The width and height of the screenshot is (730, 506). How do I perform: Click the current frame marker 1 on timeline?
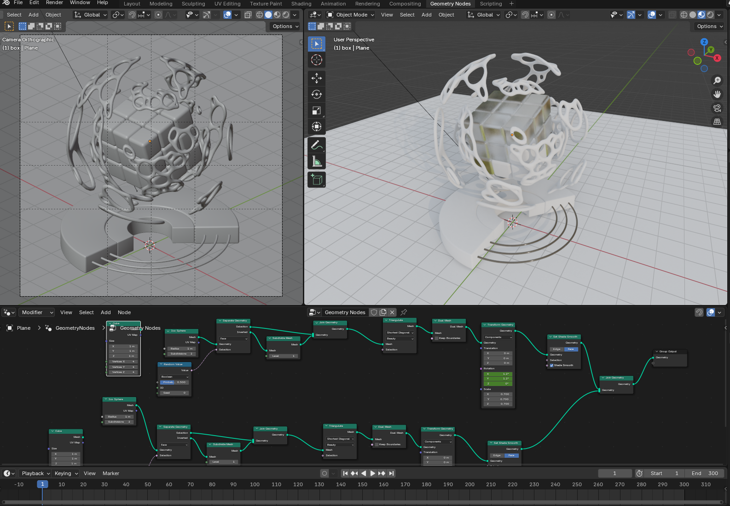[42, 484]
